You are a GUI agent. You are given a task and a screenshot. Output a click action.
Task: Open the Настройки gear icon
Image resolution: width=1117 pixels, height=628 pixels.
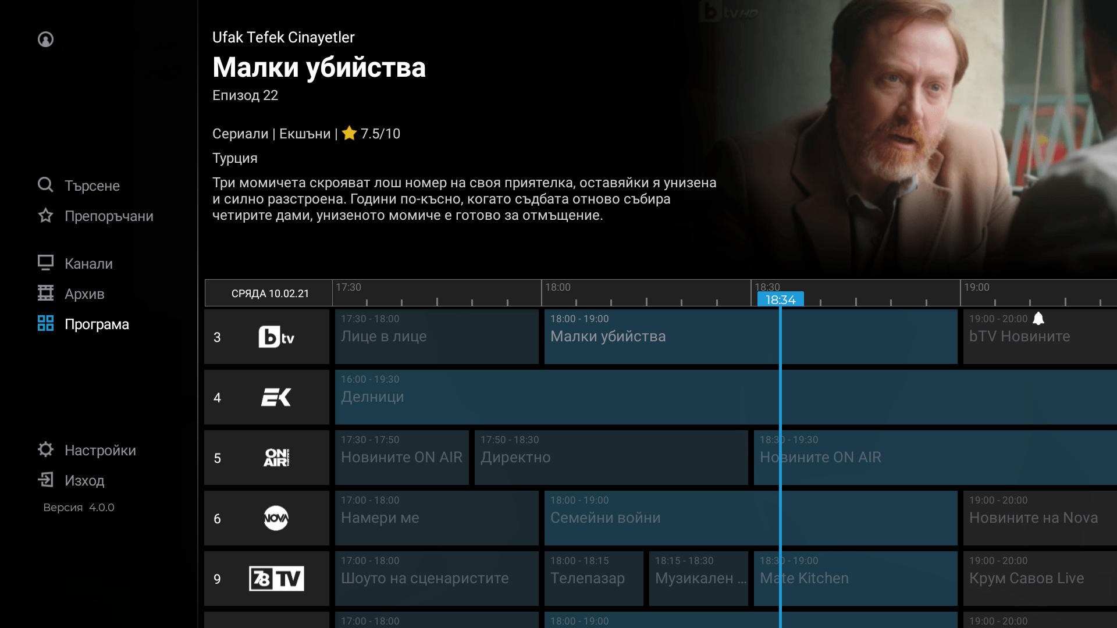(x=45, y=449)
